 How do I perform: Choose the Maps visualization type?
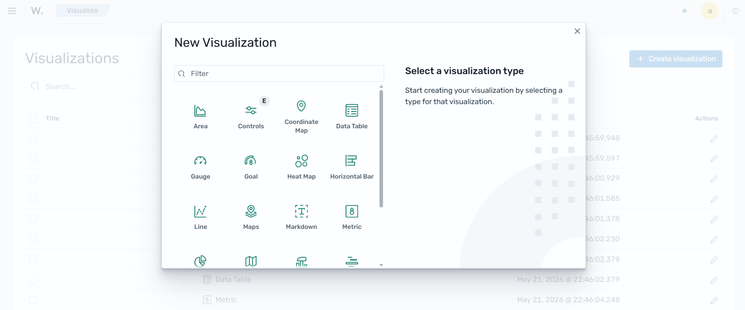coord(251,217)
